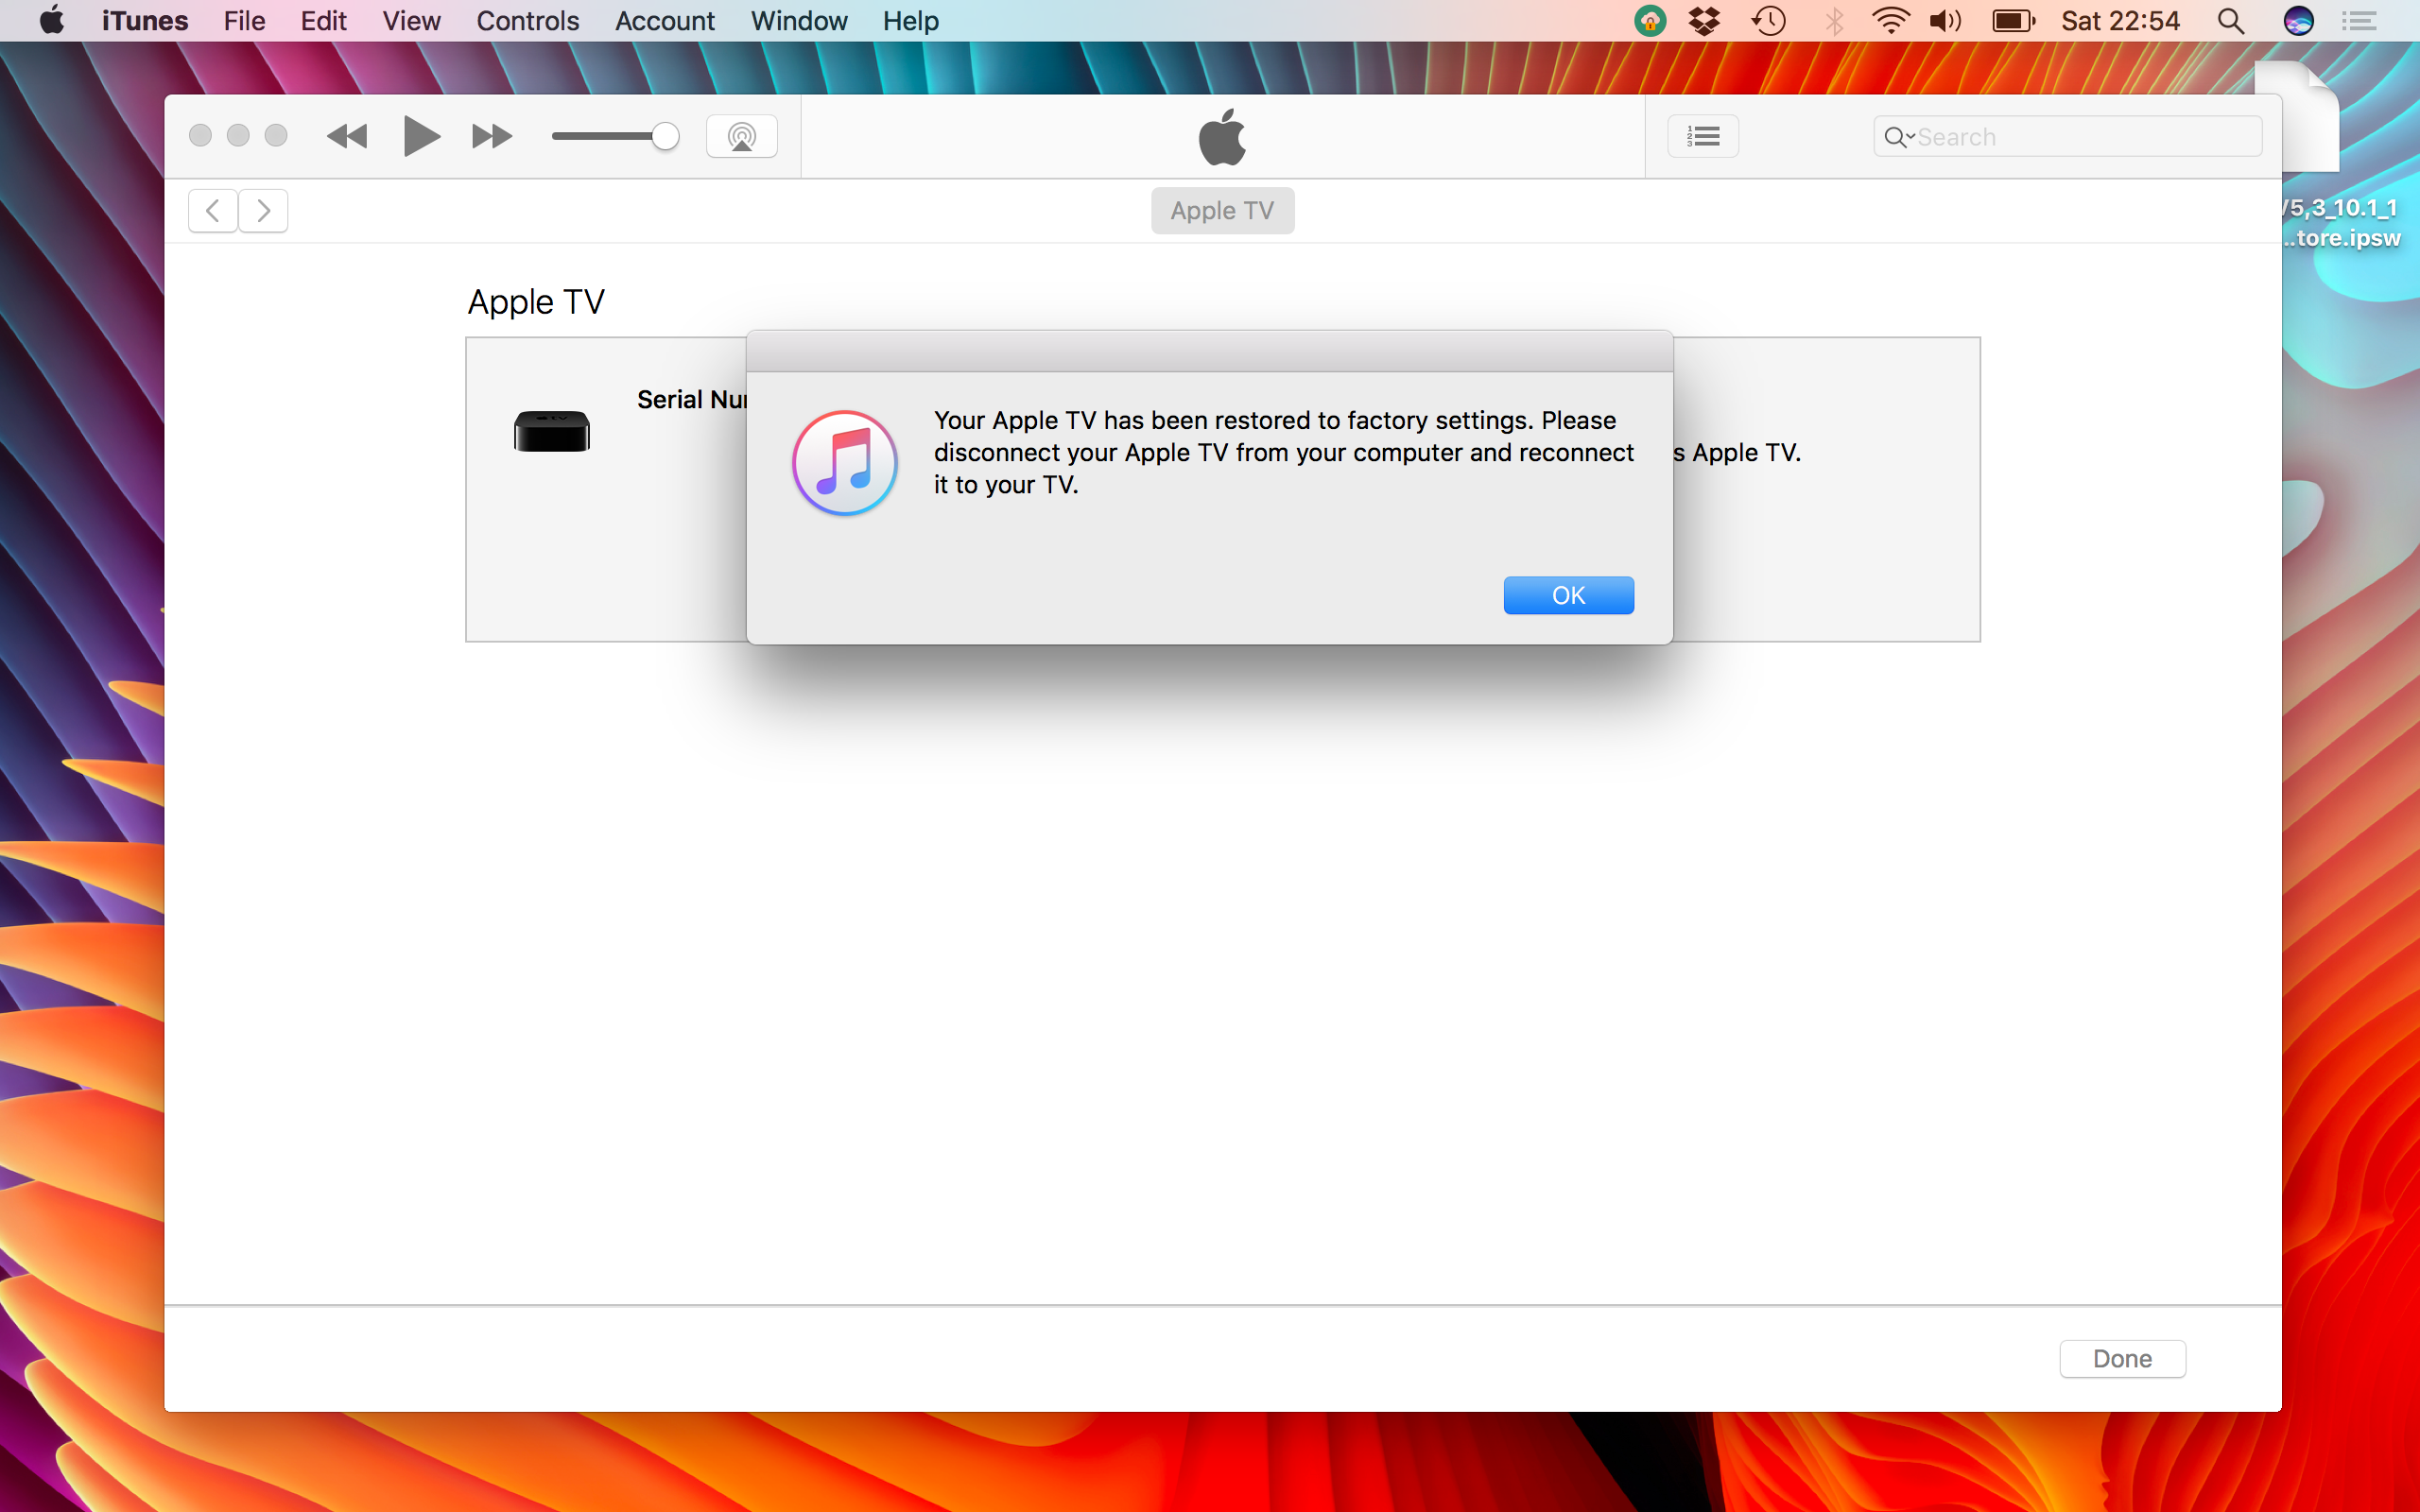Click the iTunes window minimize button
The image size is (2420, 1512).
click(x=238, y=135)
